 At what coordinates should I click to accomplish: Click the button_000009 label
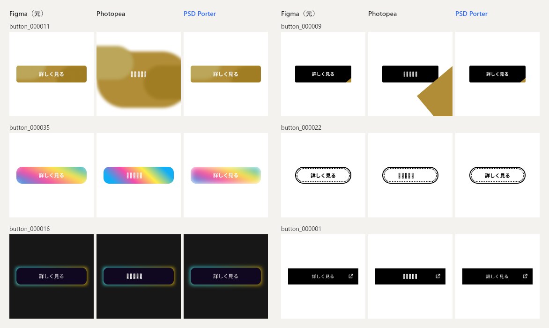(301, 26)
